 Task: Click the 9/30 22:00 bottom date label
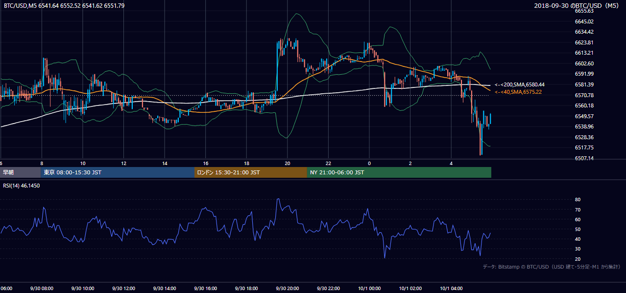click(x=328, y=289)
